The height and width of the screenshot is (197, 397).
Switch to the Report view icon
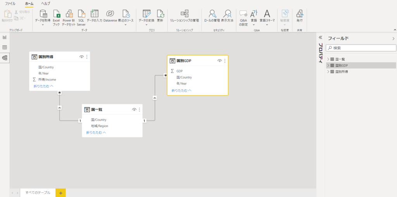[5, 38]
